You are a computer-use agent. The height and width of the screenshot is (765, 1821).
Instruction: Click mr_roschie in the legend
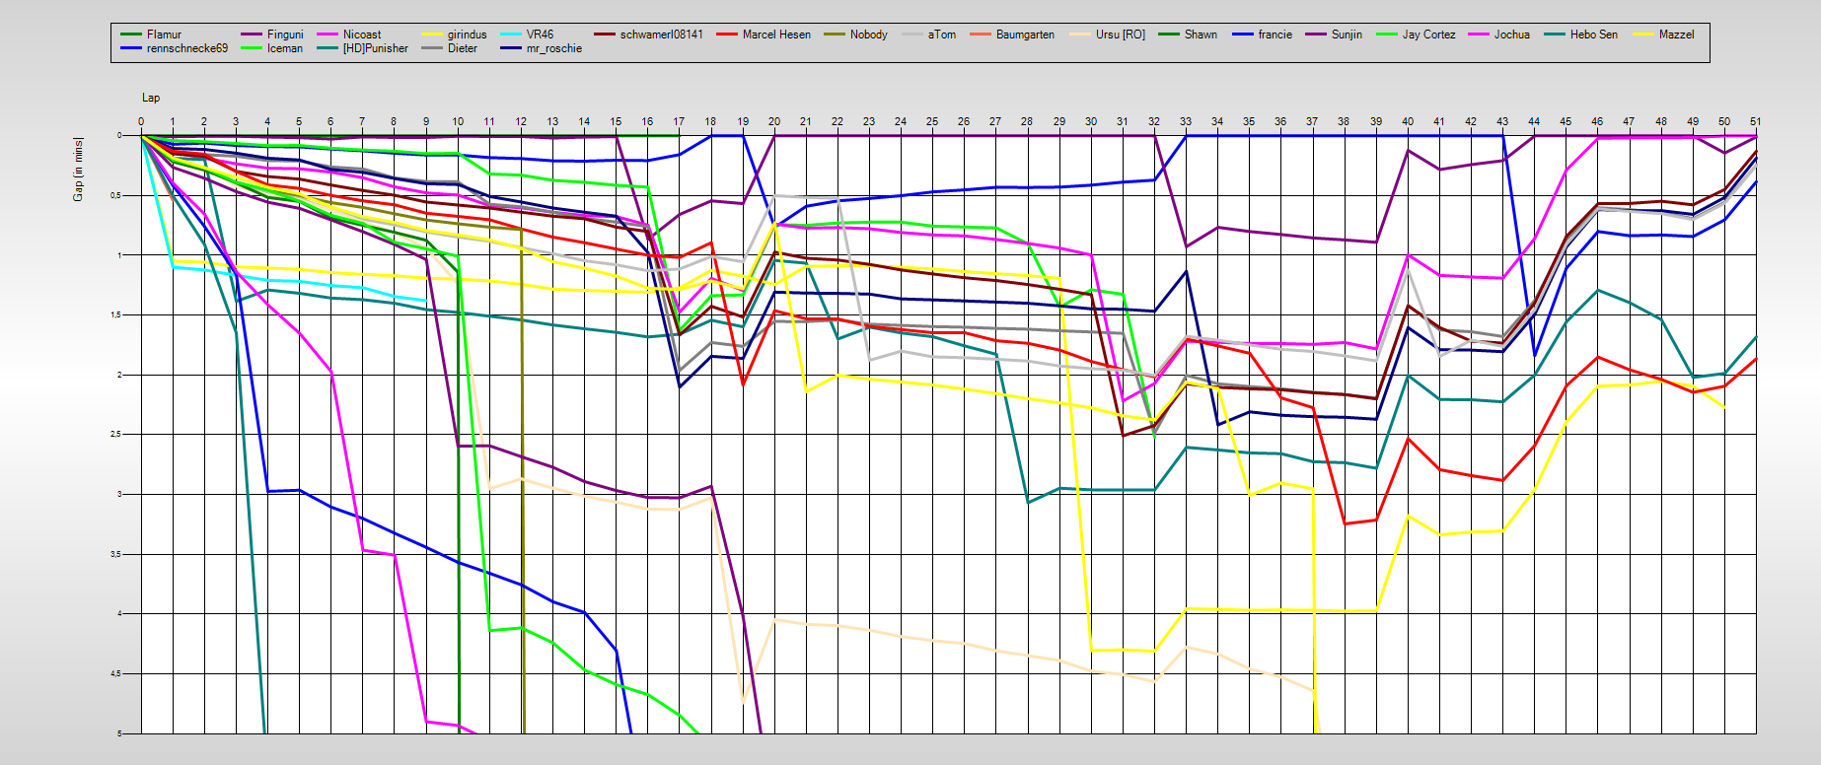click(553, 48)
